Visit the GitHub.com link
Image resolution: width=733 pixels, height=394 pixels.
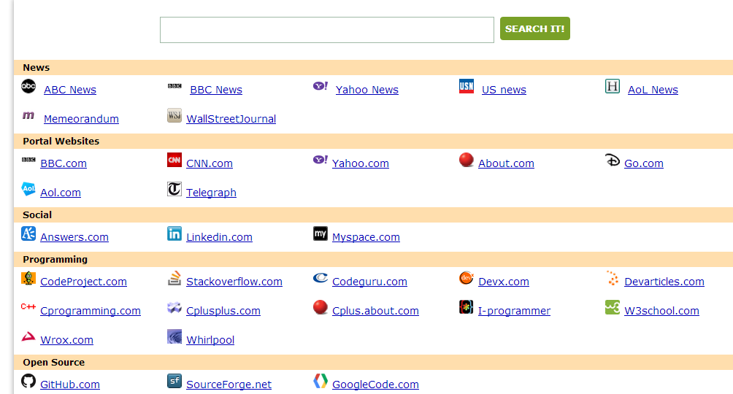coord(70,385)
